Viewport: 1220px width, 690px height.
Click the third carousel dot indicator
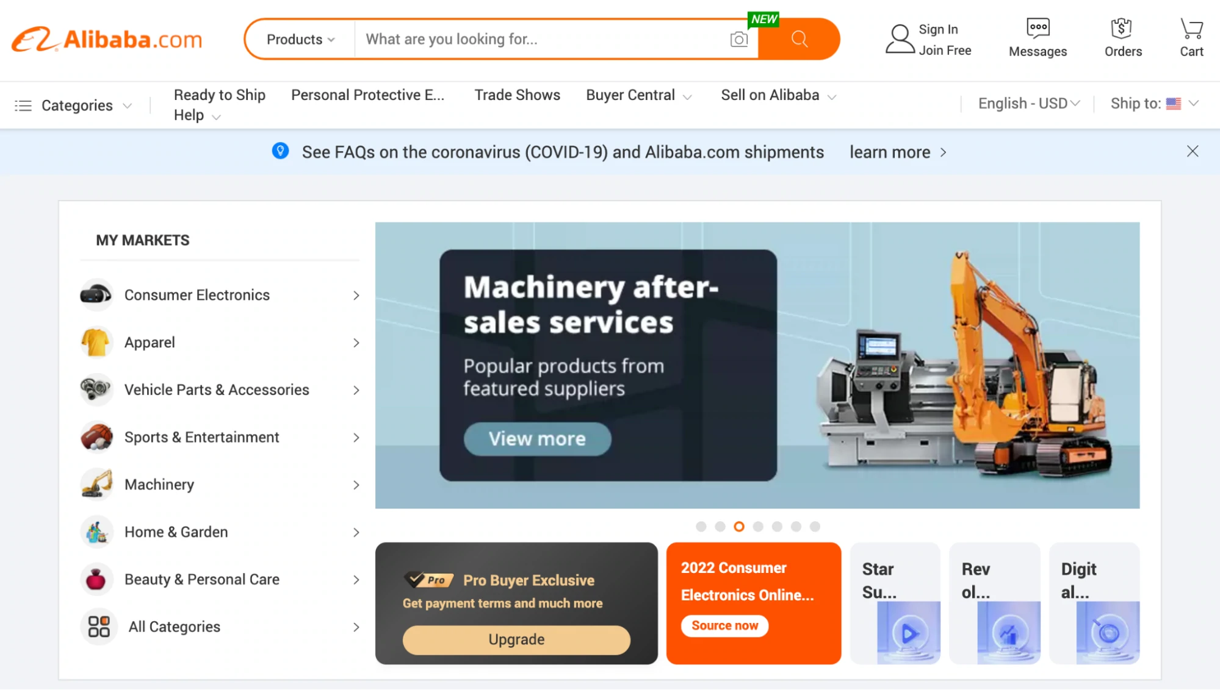[x=739, y=526]
